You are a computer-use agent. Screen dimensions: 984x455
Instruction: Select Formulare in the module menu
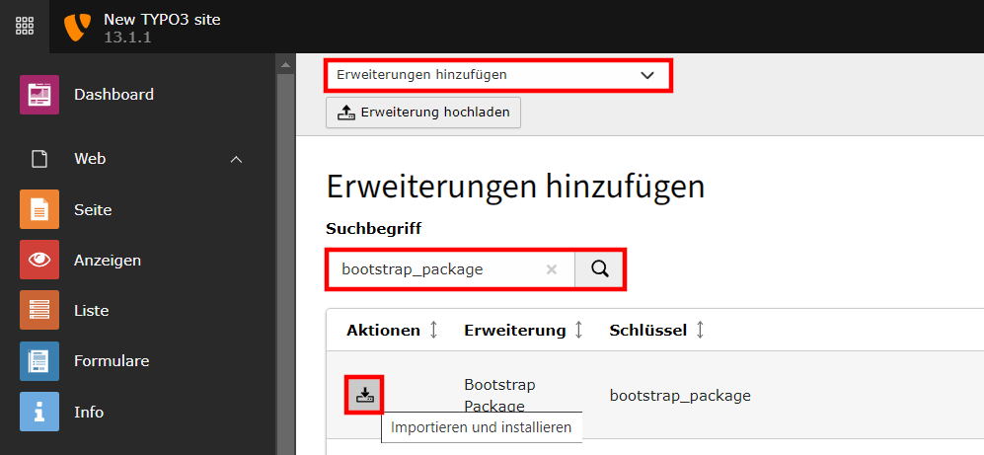[x=112, y=361]
